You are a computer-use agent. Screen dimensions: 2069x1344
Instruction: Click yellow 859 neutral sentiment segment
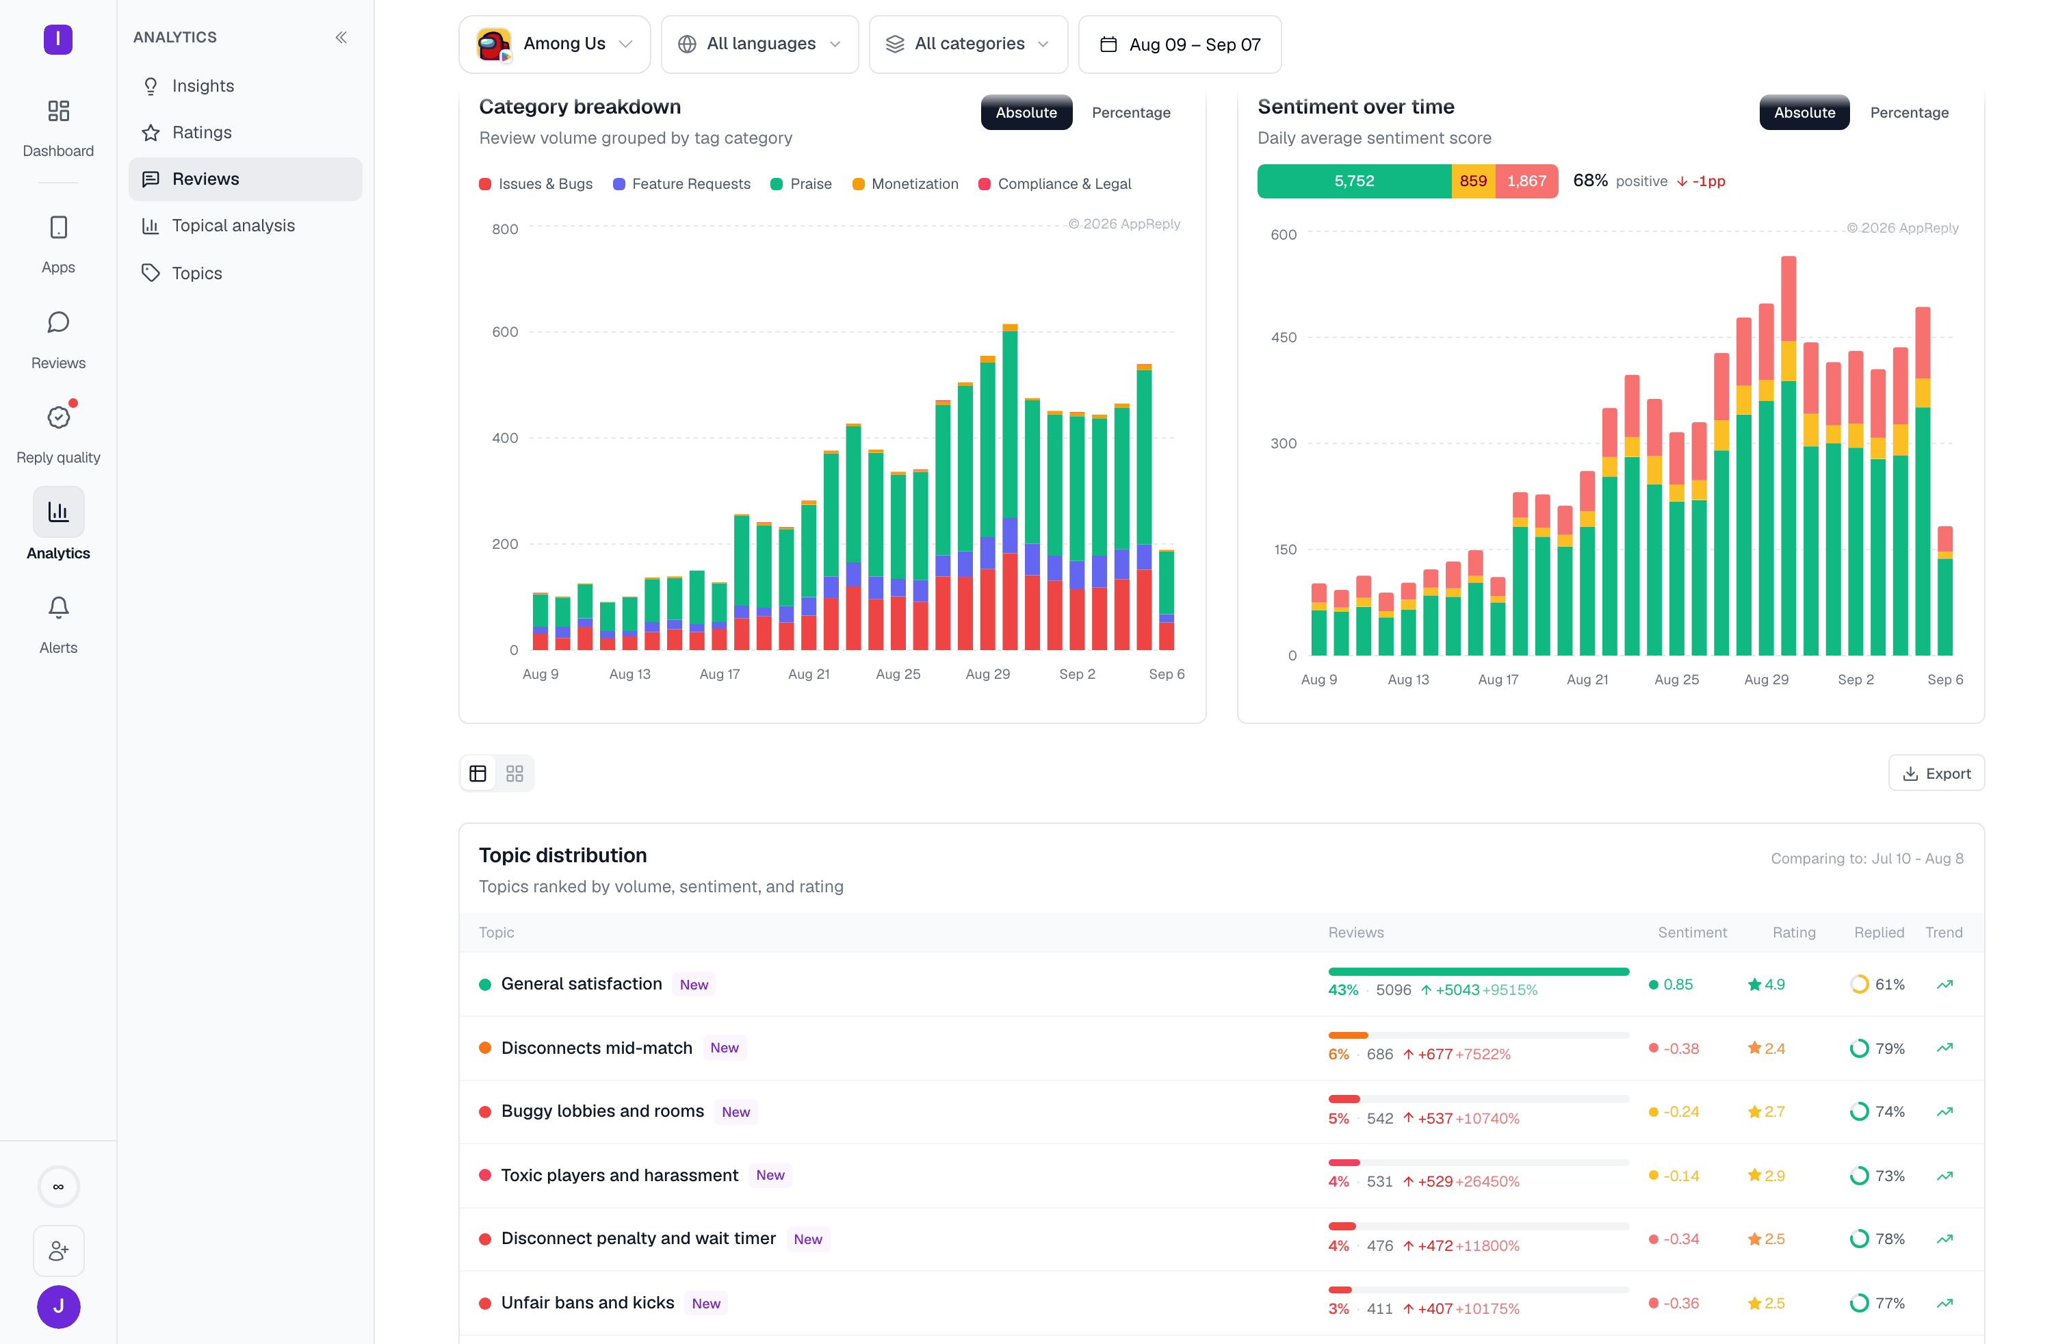pyautogui.click(x=1474, y=181)
